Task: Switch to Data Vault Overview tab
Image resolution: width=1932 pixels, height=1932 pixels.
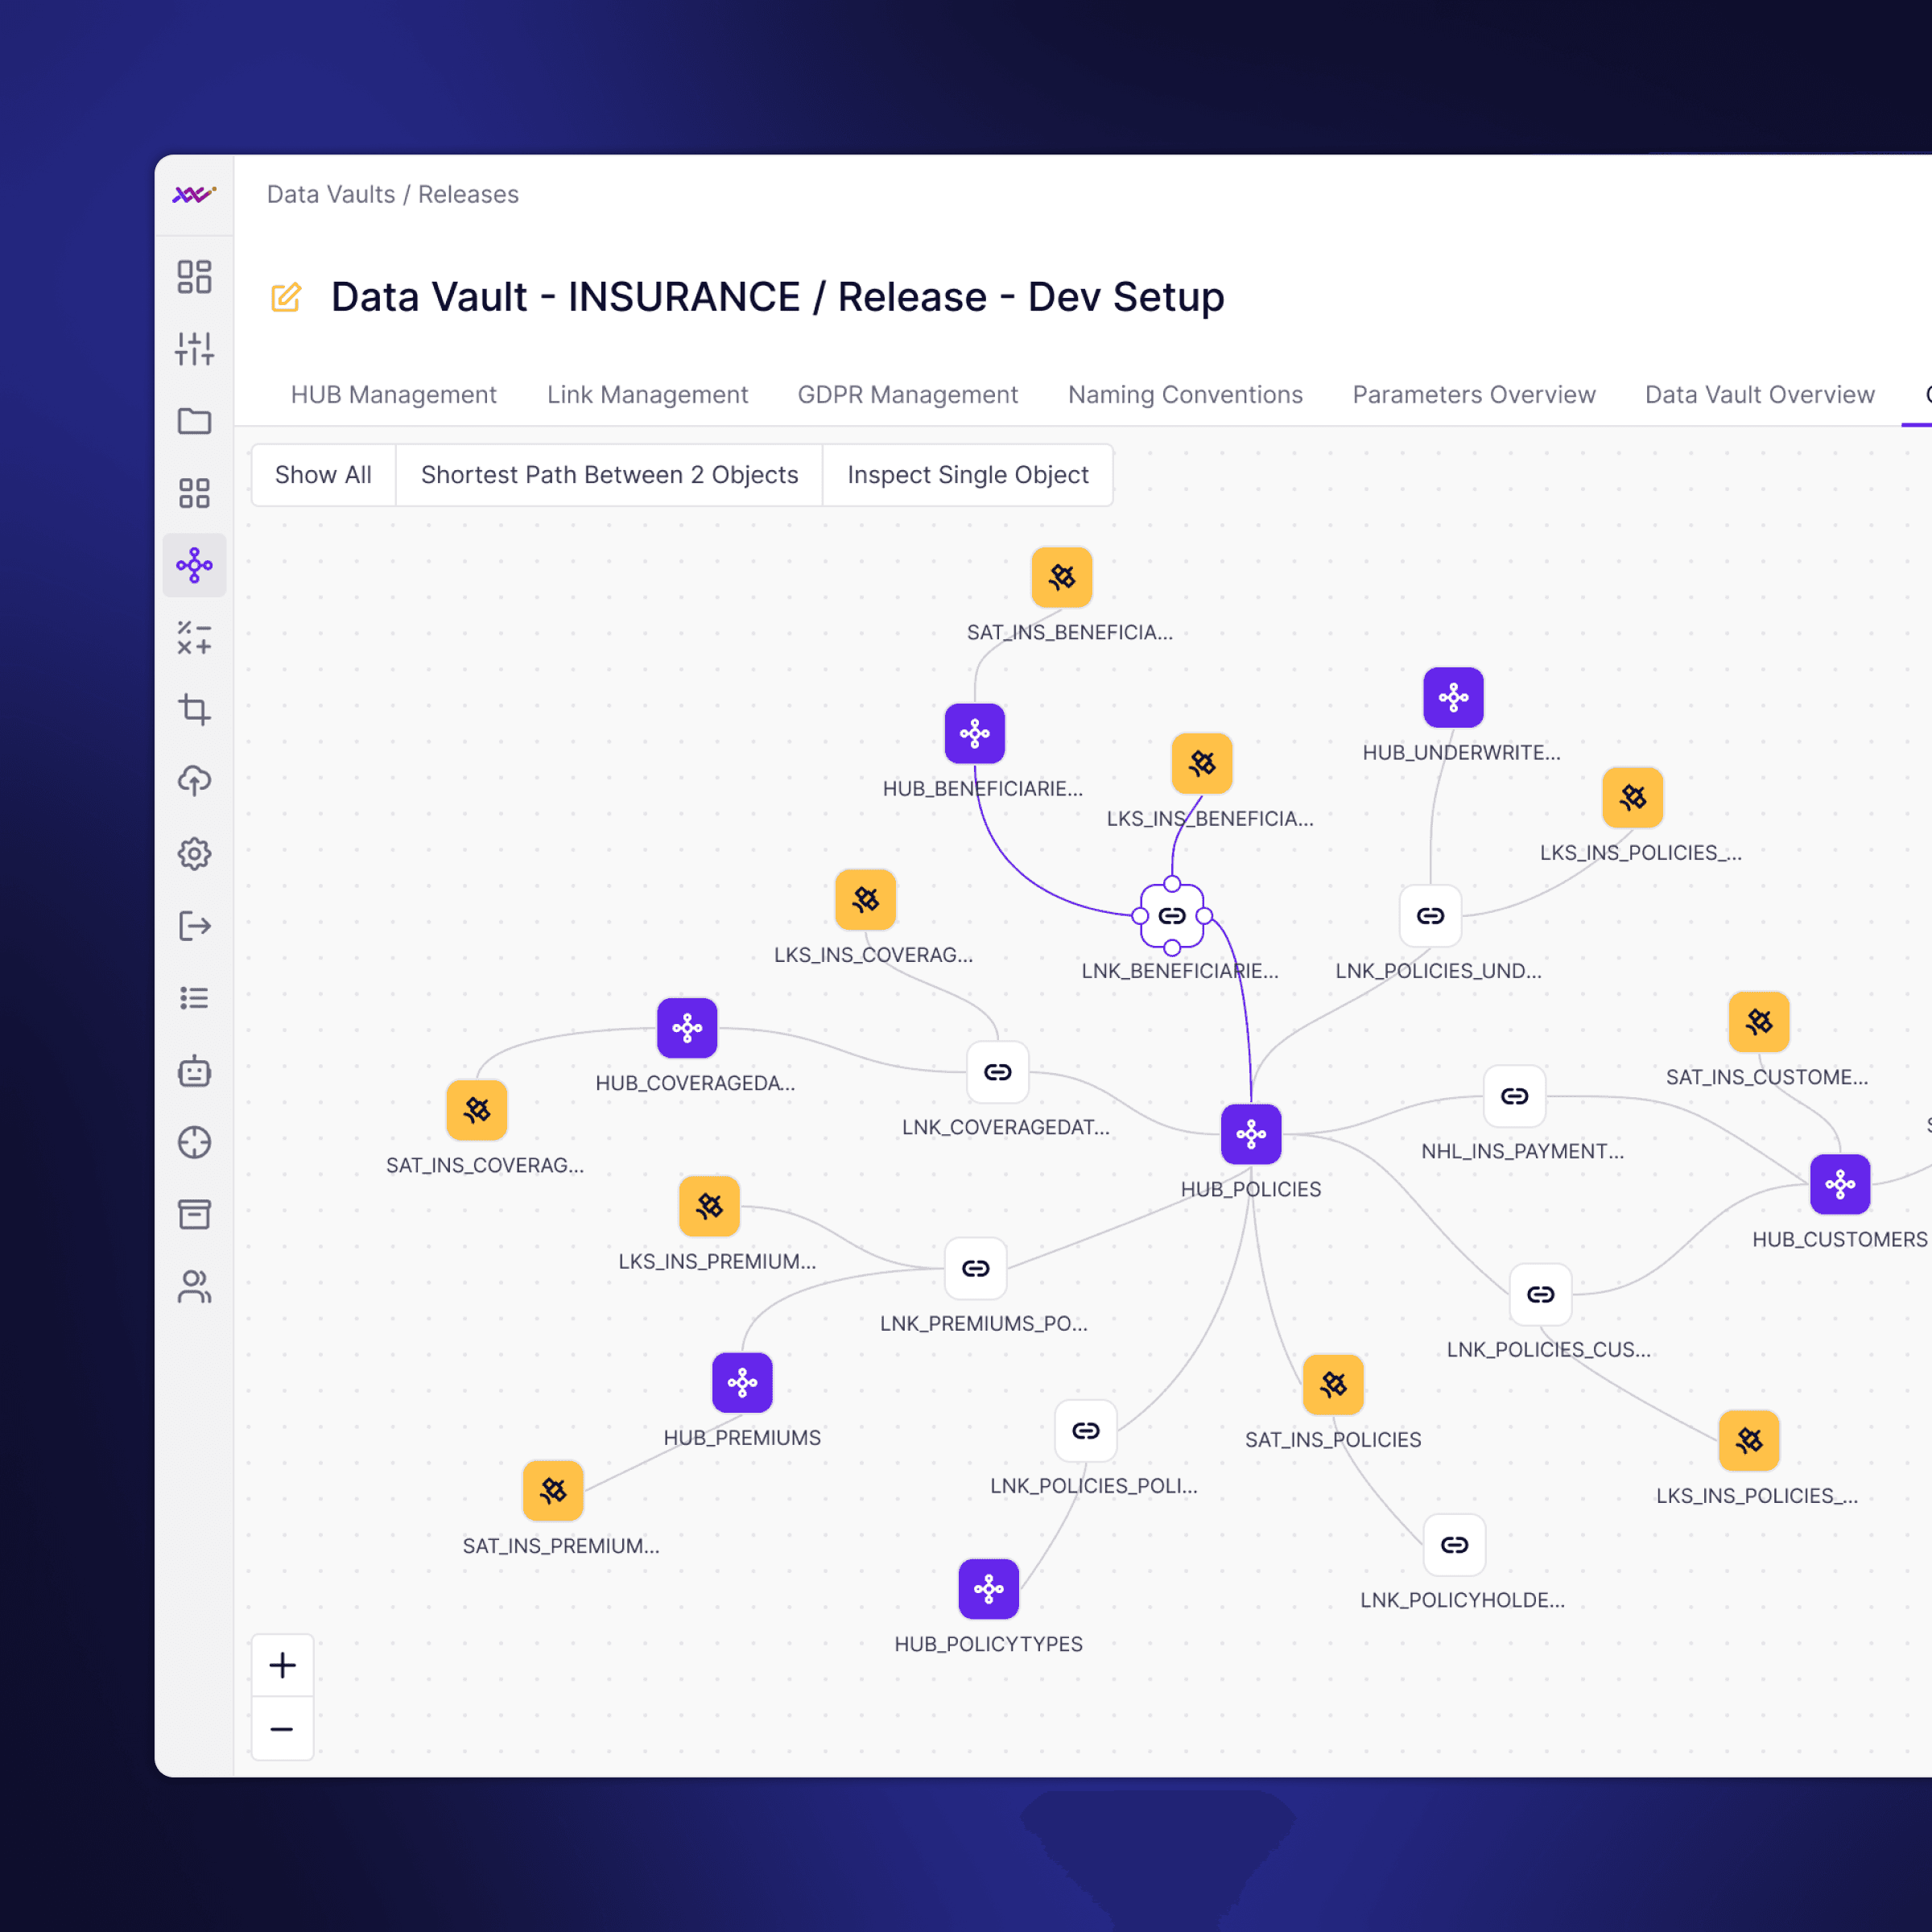Action: [1759, 395]
